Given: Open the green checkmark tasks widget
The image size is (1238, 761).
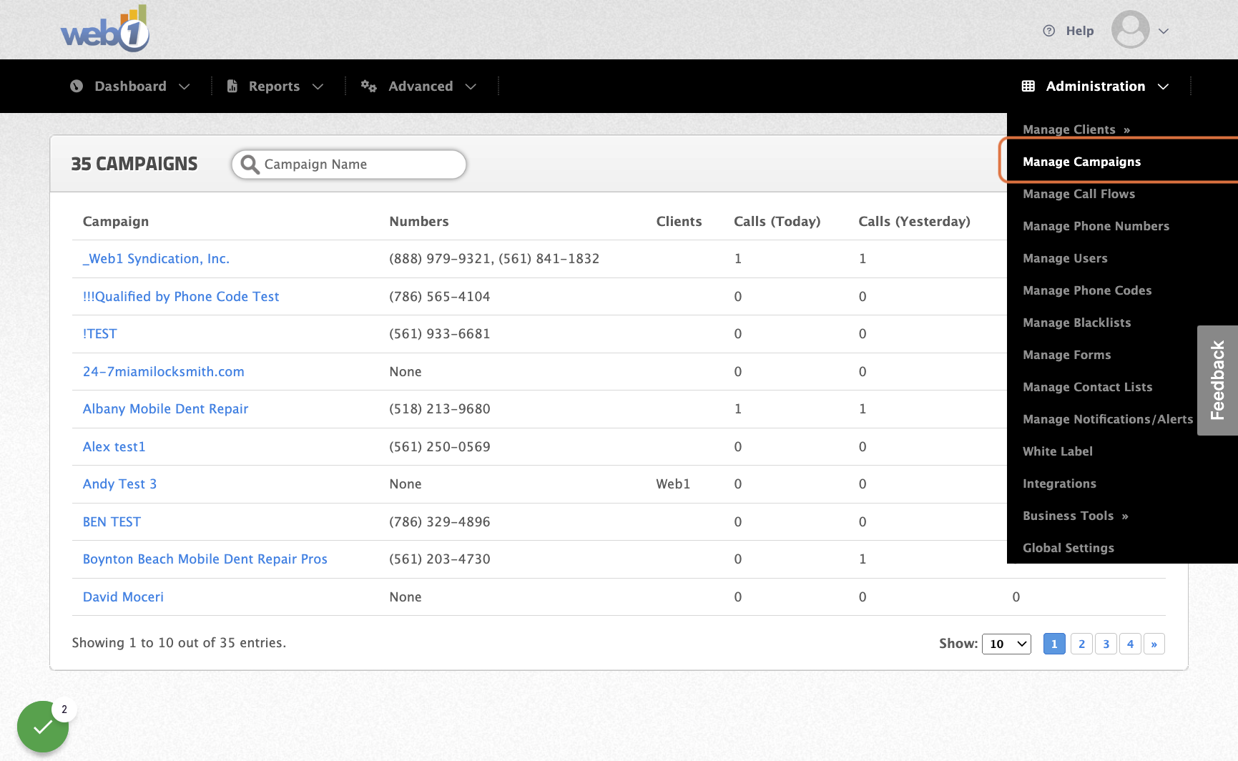Looking at the screenshot, I should 43,727.
